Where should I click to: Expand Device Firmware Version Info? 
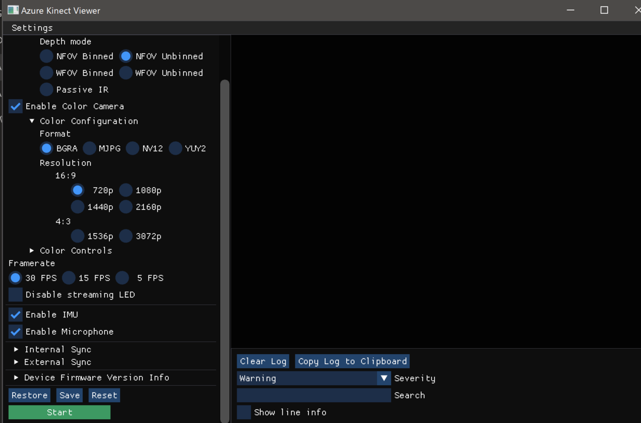(x=17, y=378)
